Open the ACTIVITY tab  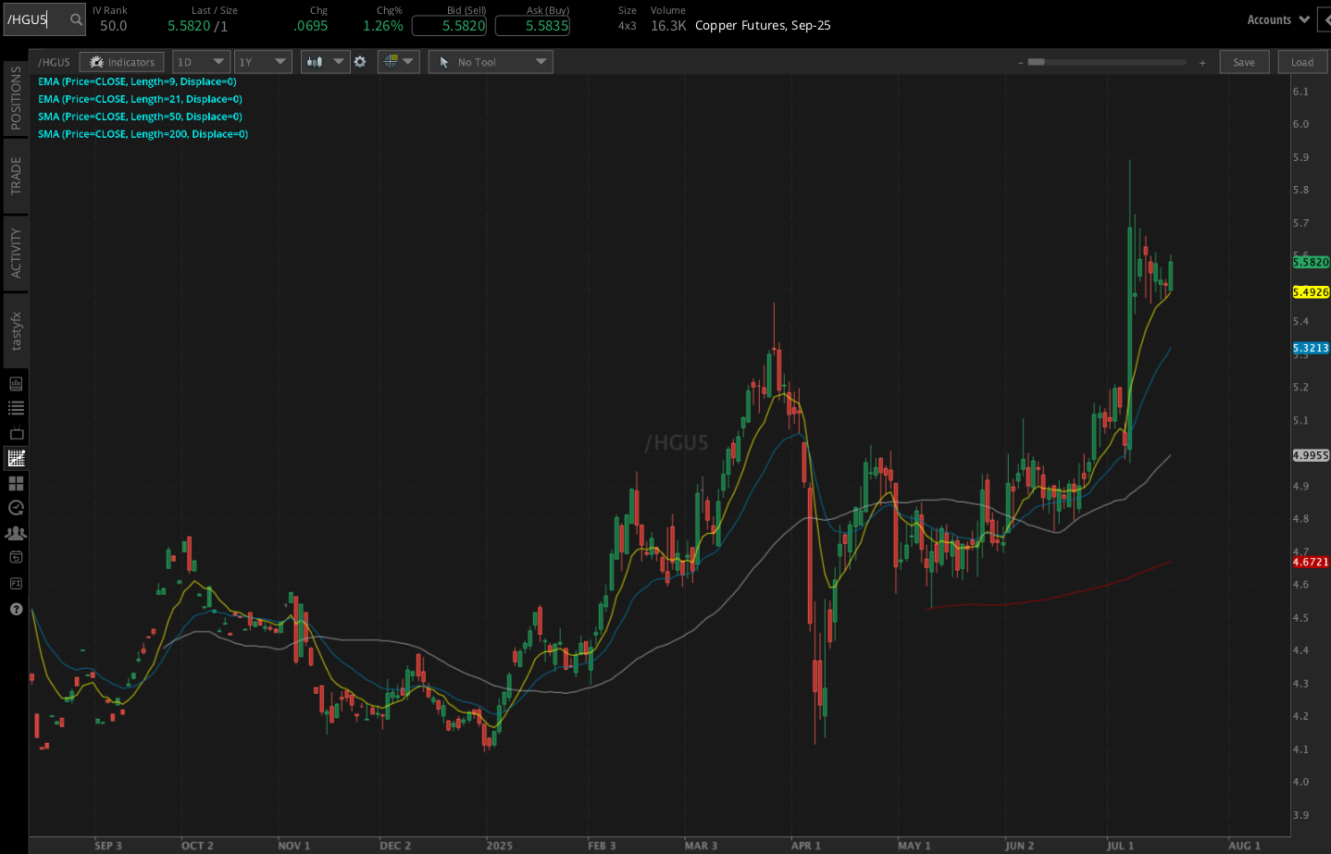pos(15,252)
